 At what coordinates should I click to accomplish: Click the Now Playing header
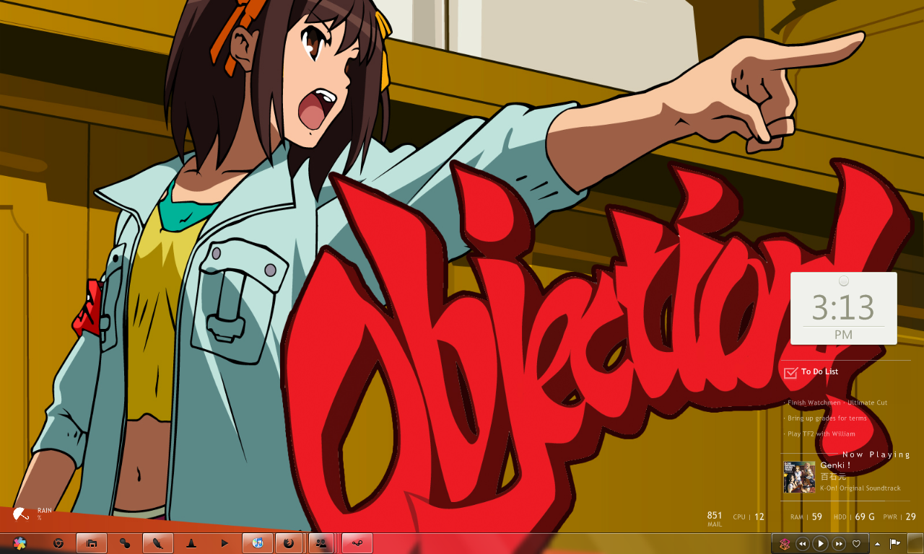[876, 454]
